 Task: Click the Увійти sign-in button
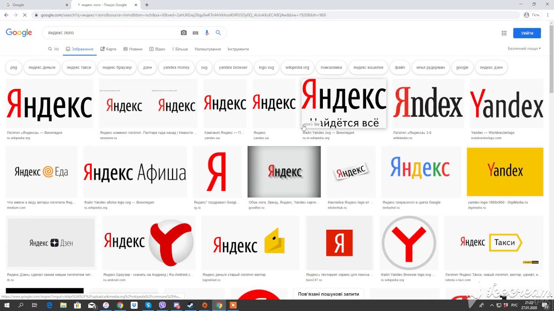point(527,33)
